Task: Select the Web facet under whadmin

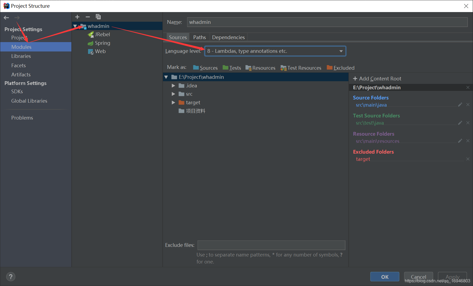Action: click(x=100, y=51)
